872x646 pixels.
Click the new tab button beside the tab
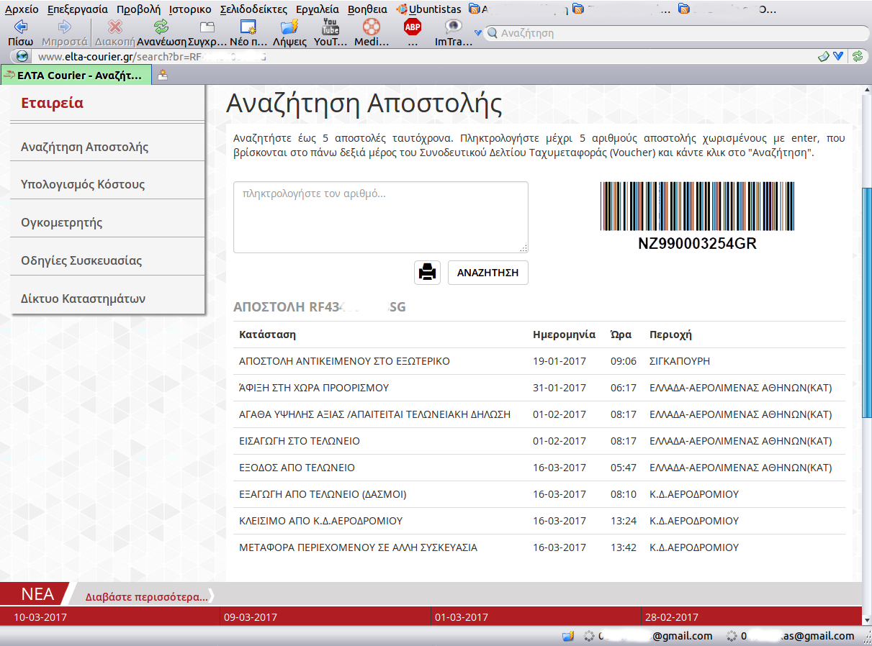(x=163, y=75)
